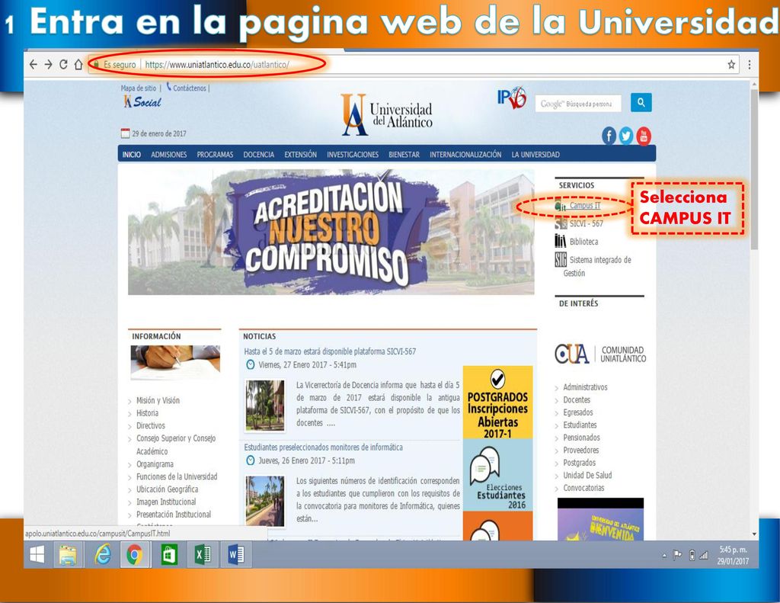Open the Estudiantes community link

[580, 425]
